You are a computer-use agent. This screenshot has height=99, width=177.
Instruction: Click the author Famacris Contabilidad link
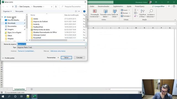[x=26, y=51]
